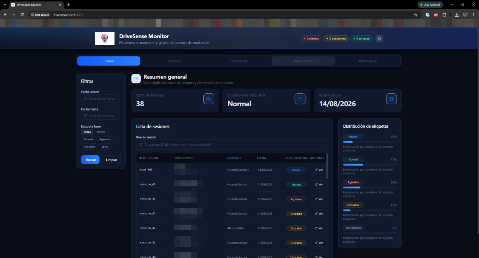Open the browser profile avatar
This screenshot has width=479, height=258.
[465, 15]
